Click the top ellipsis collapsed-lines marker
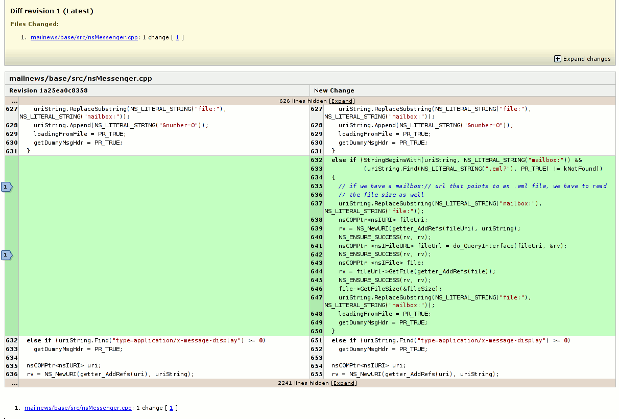 pyautogui.click(x=14, y=101)
